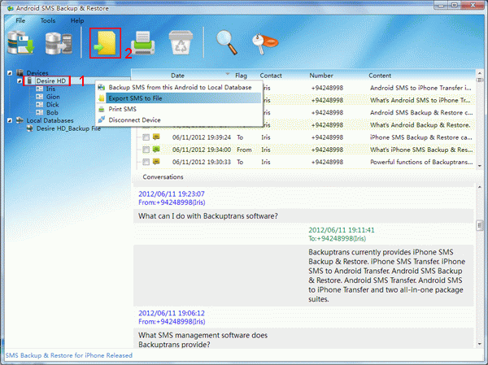
Task: Click the contact icon beside Gion
Action: (x=40, y=97)
